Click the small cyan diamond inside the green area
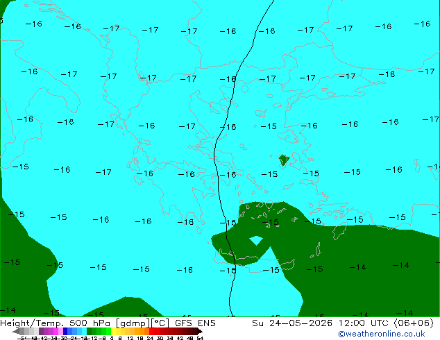This screenshot has height=340, width=440. 256,240
